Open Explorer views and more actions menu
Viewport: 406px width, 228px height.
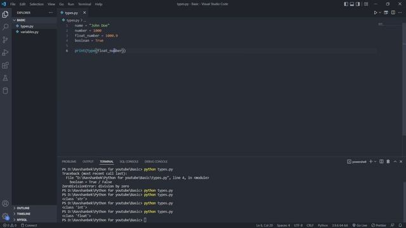[51, 13]
